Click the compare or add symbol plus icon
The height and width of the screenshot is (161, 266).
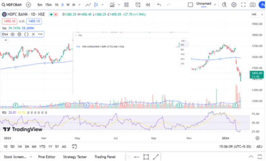[x=28, y=5]
